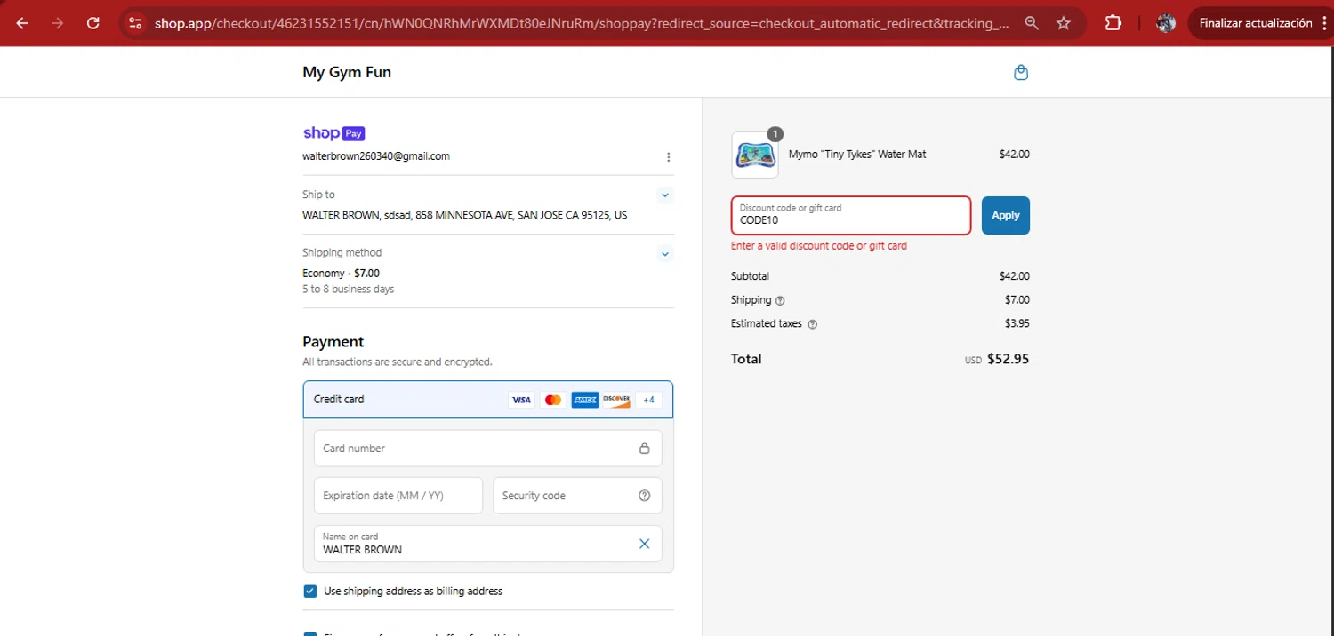Click the browser forward arrow
The height and width of the screenshot is (636, 1334).
[58, 23]
